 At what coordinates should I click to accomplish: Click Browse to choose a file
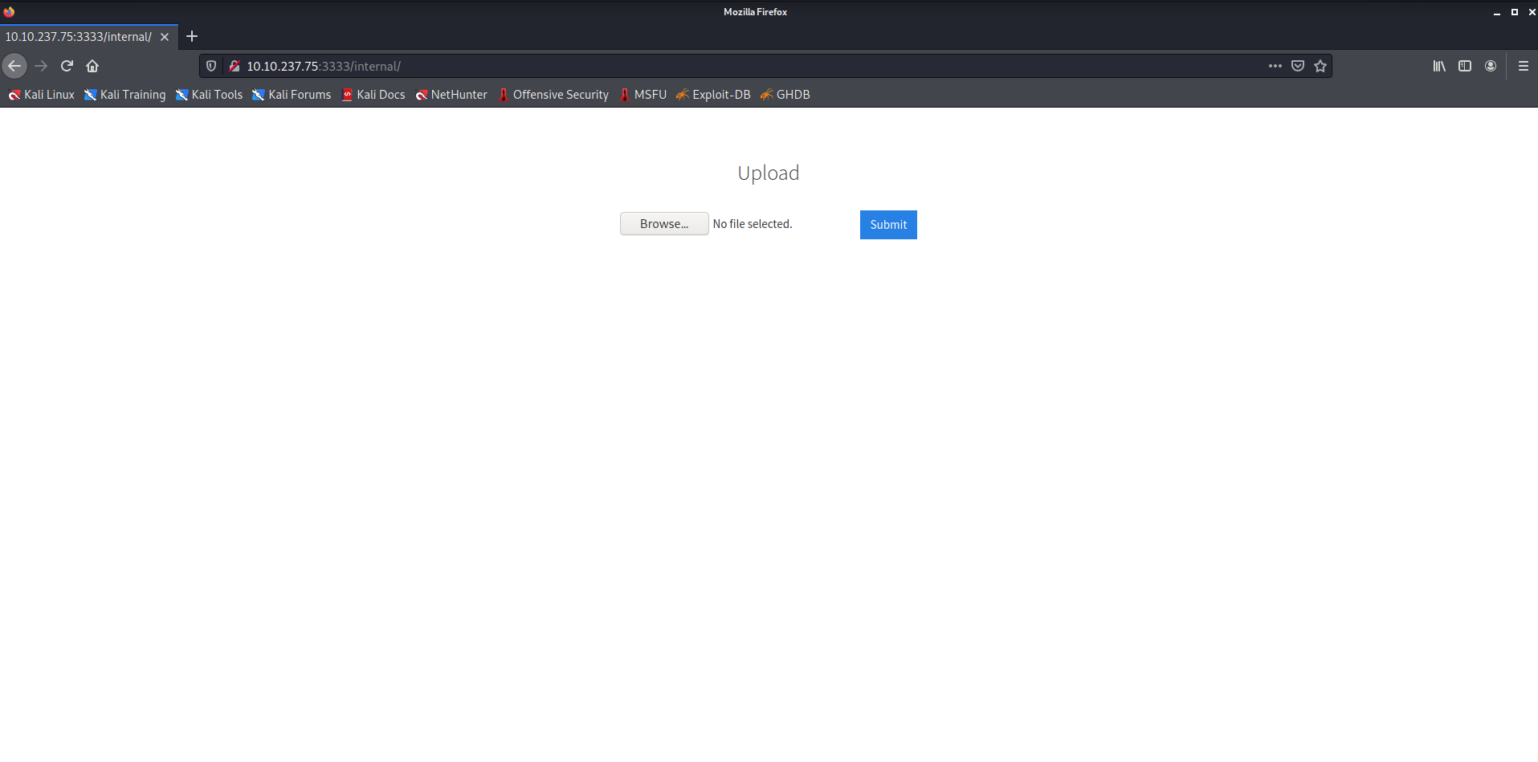pos(663,224)
